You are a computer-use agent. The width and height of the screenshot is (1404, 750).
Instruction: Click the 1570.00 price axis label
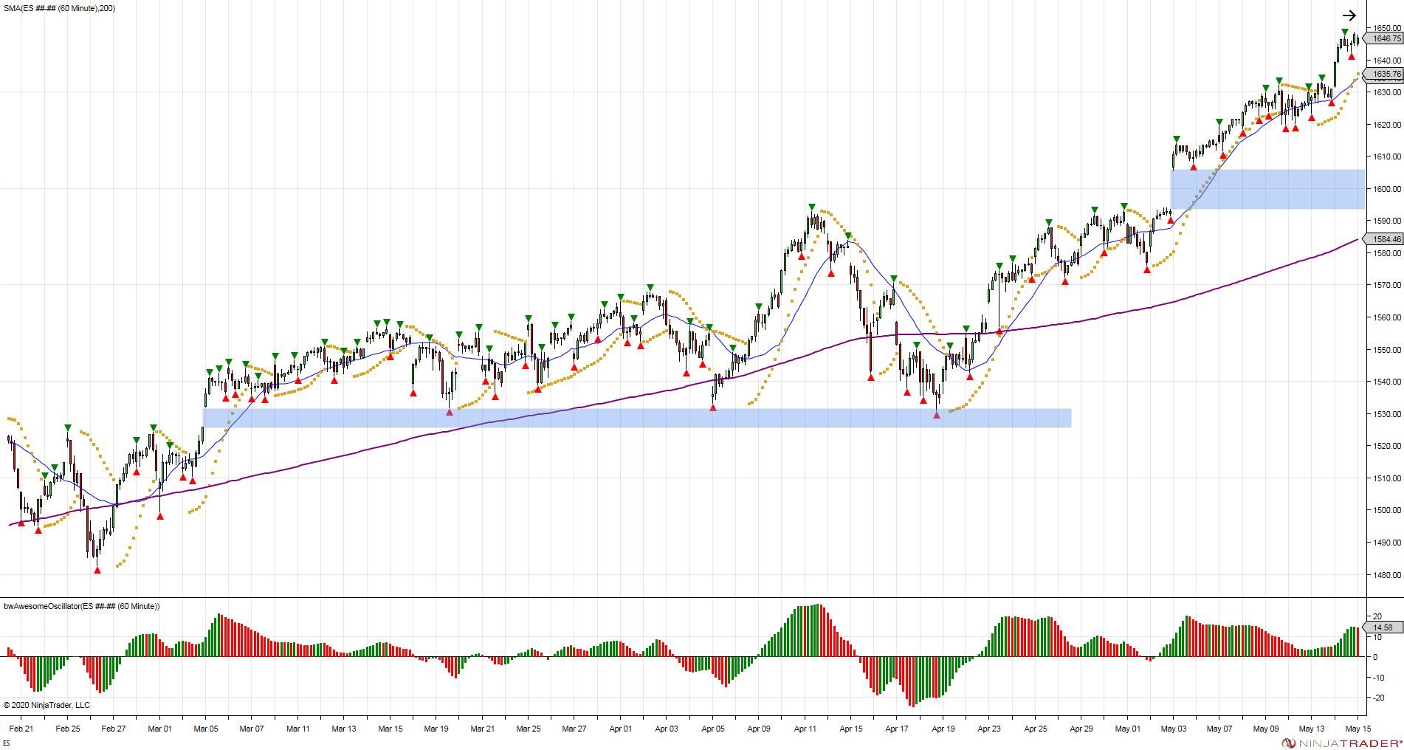click(1387, 285)
